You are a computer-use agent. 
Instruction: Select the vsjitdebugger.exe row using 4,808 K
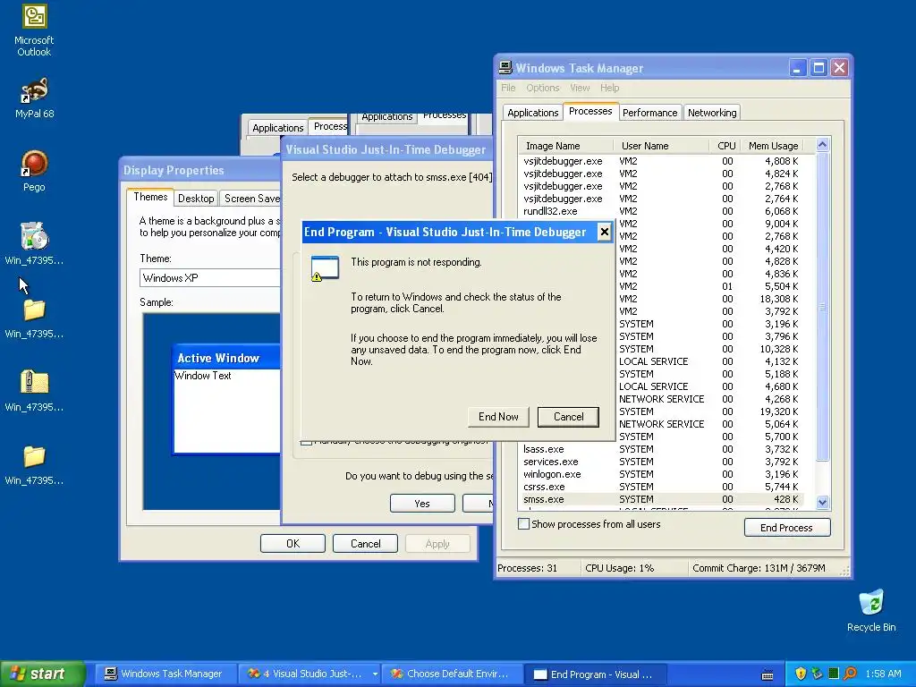[x=661, y=161]
